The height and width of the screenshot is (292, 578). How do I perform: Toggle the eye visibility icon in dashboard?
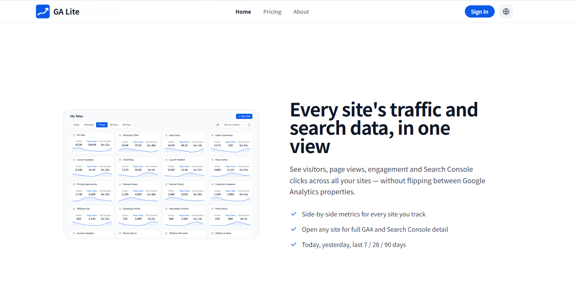pyautogui.click(x=218, y=125)
